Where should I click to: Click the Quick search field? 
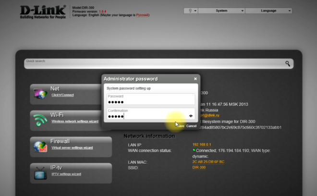(x=154, y=63)
